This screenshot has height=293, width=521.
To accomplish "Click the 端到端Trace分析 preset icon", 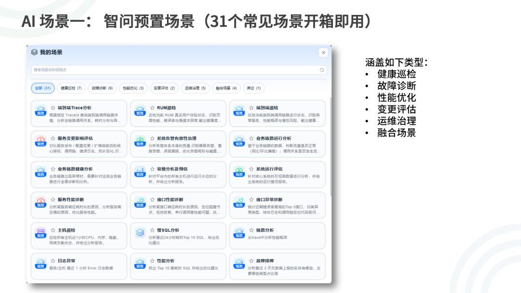I will click(x=41, y=110).
